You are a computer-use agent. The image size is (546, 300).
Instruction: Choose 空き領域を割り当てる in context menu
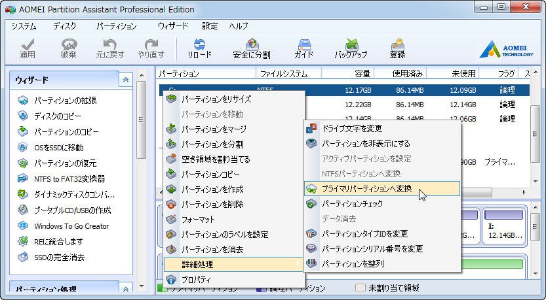234,159
